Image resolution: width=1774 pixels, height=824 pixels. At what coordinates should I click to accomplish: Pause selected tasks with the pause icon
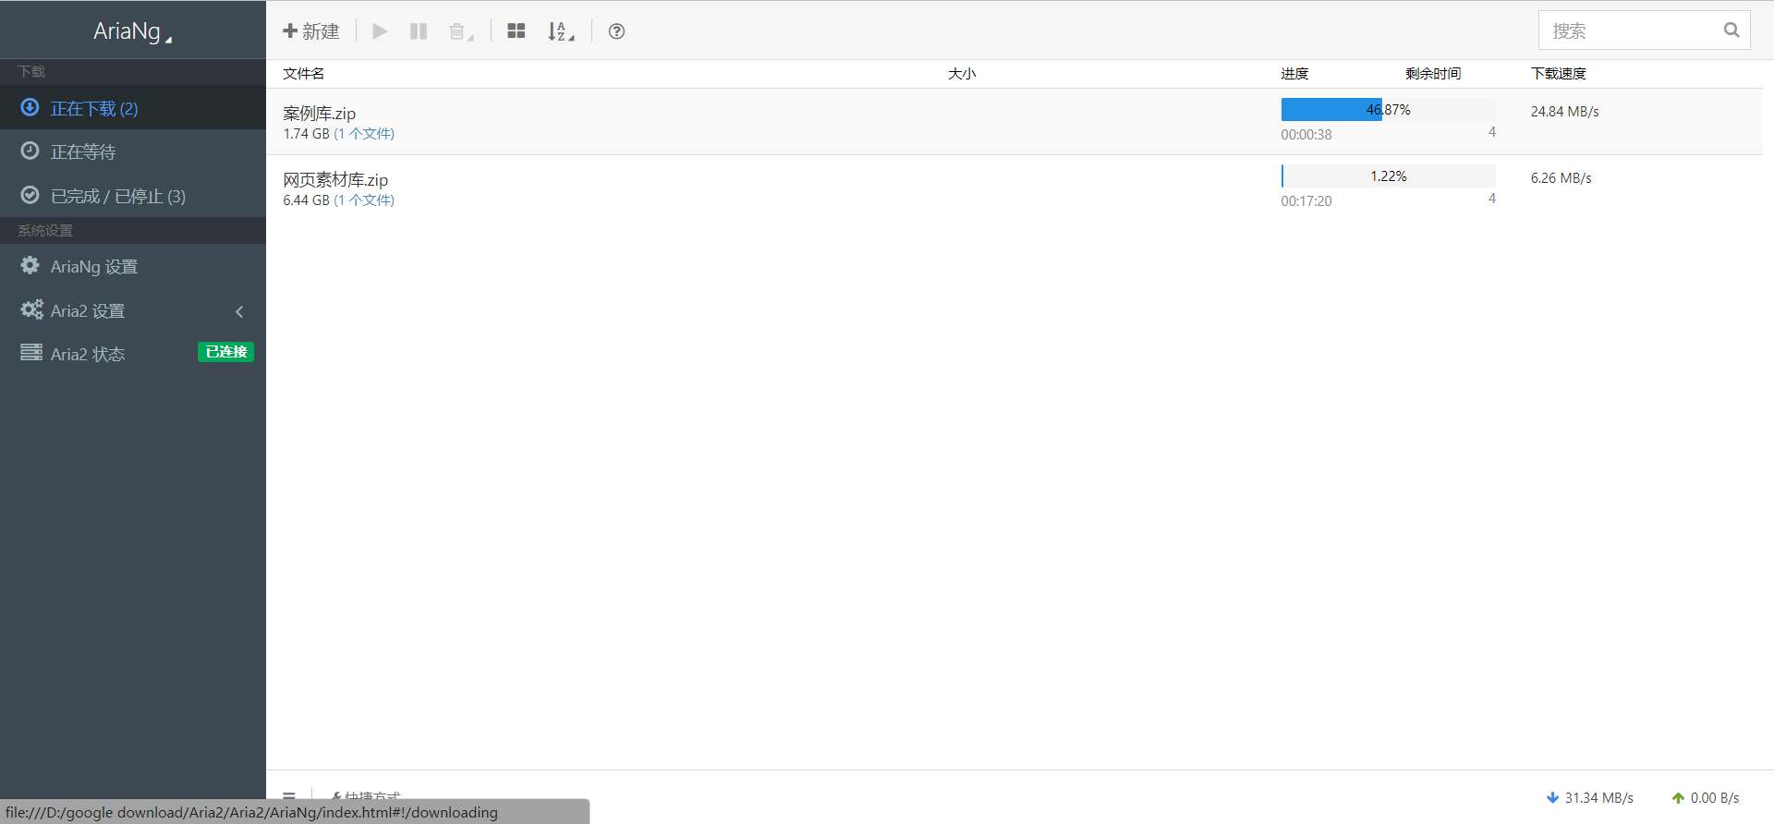[x=419, y=31]
